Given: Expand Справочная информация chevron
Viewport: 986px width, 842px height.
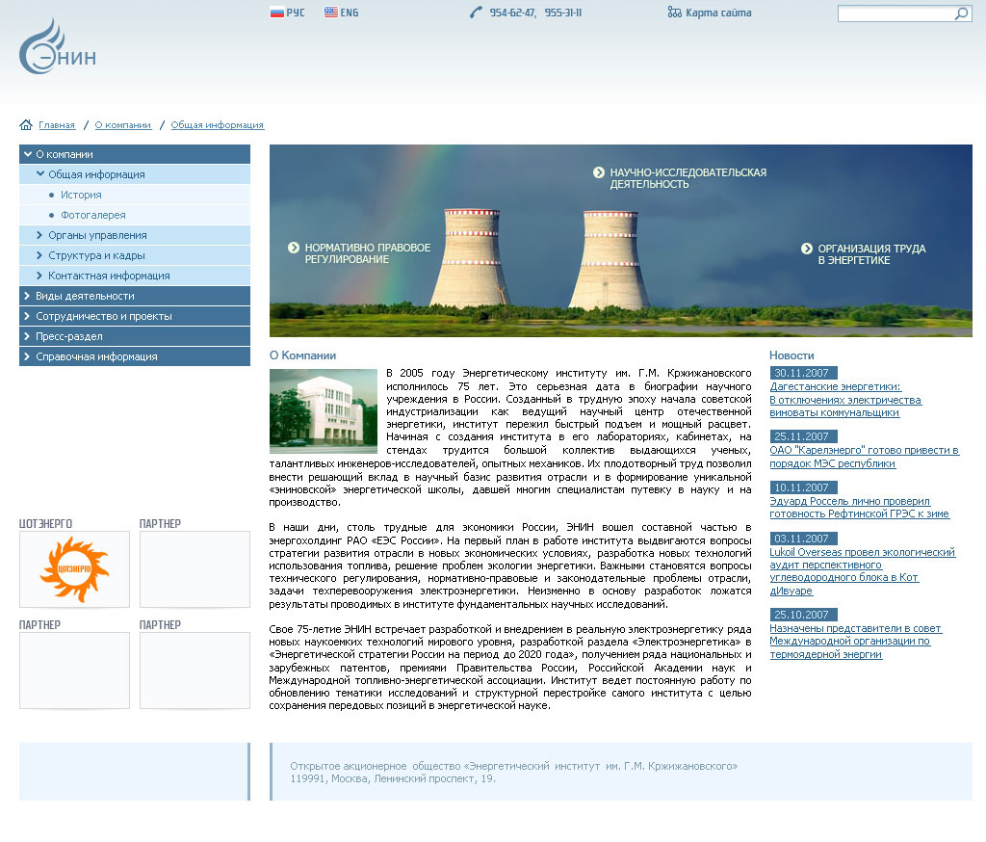Looking at the screenshot, I should [26, 355].
